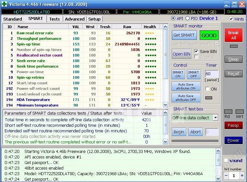This screenshot has height=182, width=247.
Task: Click the Timer period input field
Action: pos(211,74)
